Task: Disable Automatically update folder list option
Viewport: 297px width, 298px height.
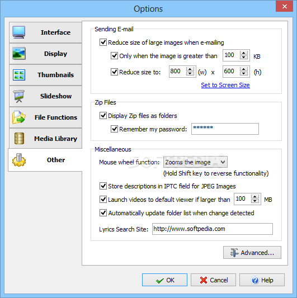Action: (103, 212)
